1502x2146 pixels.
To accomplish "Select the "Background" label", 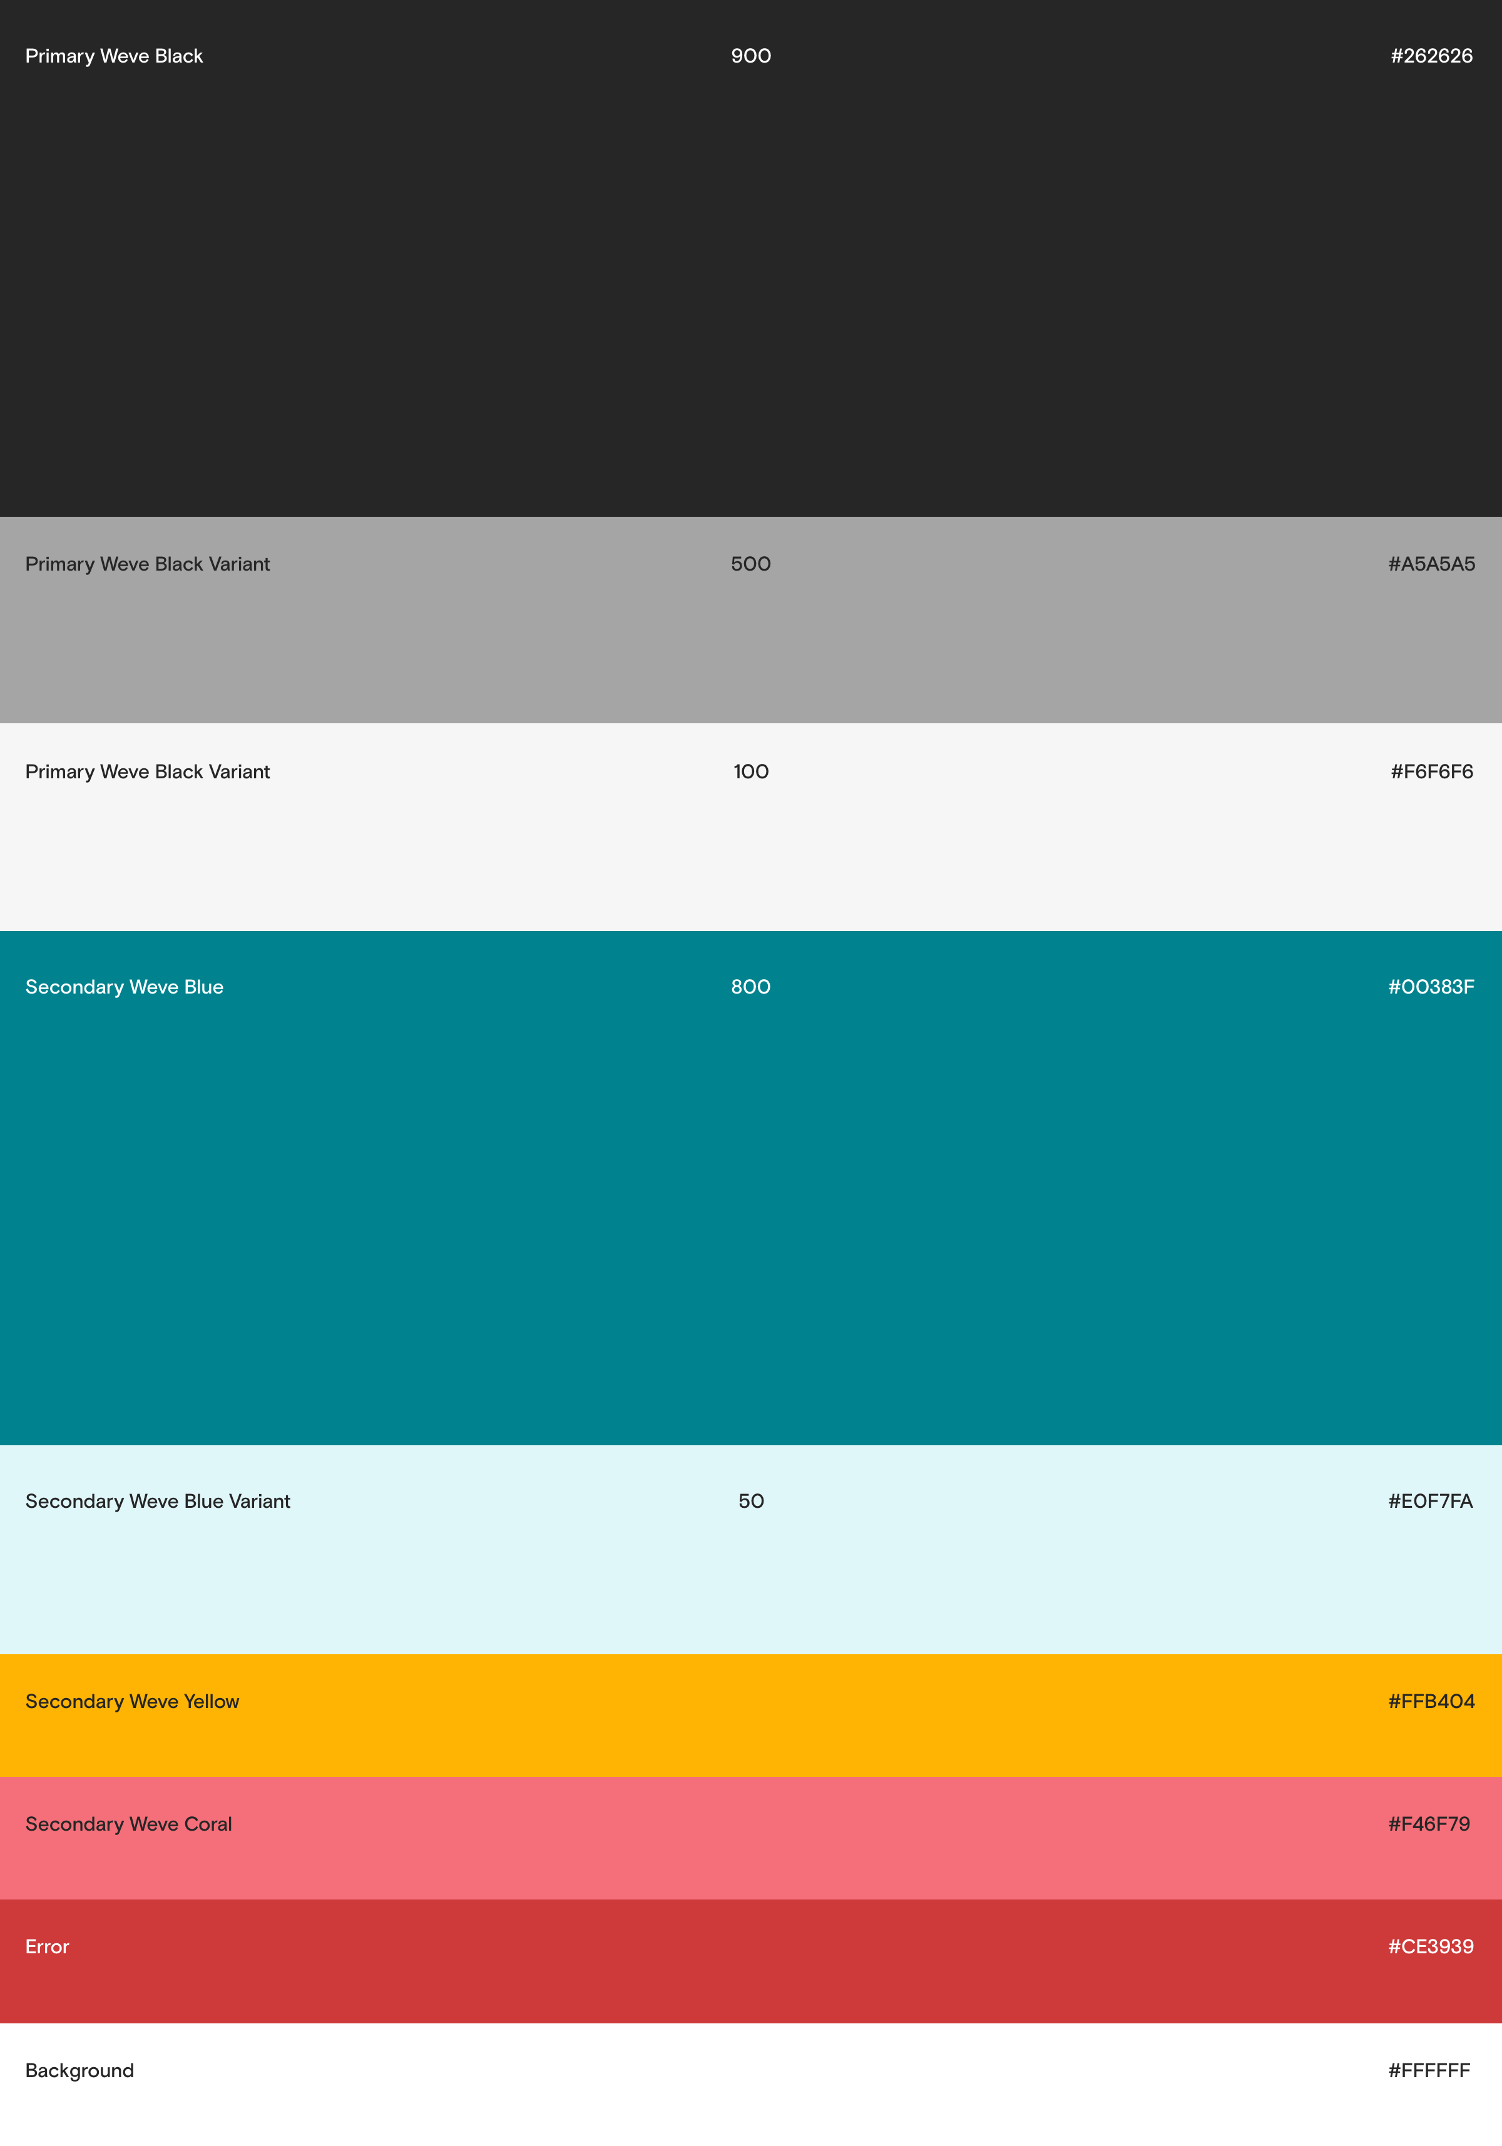I will pos(79,2070).
